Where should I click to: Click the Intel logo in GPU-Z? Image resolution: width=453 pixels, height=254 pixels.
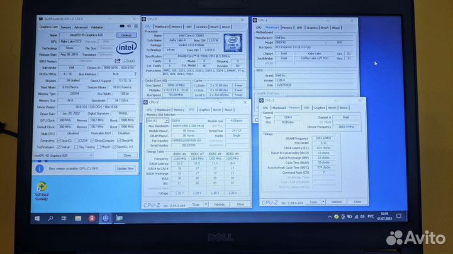click(x=126, y=48)
